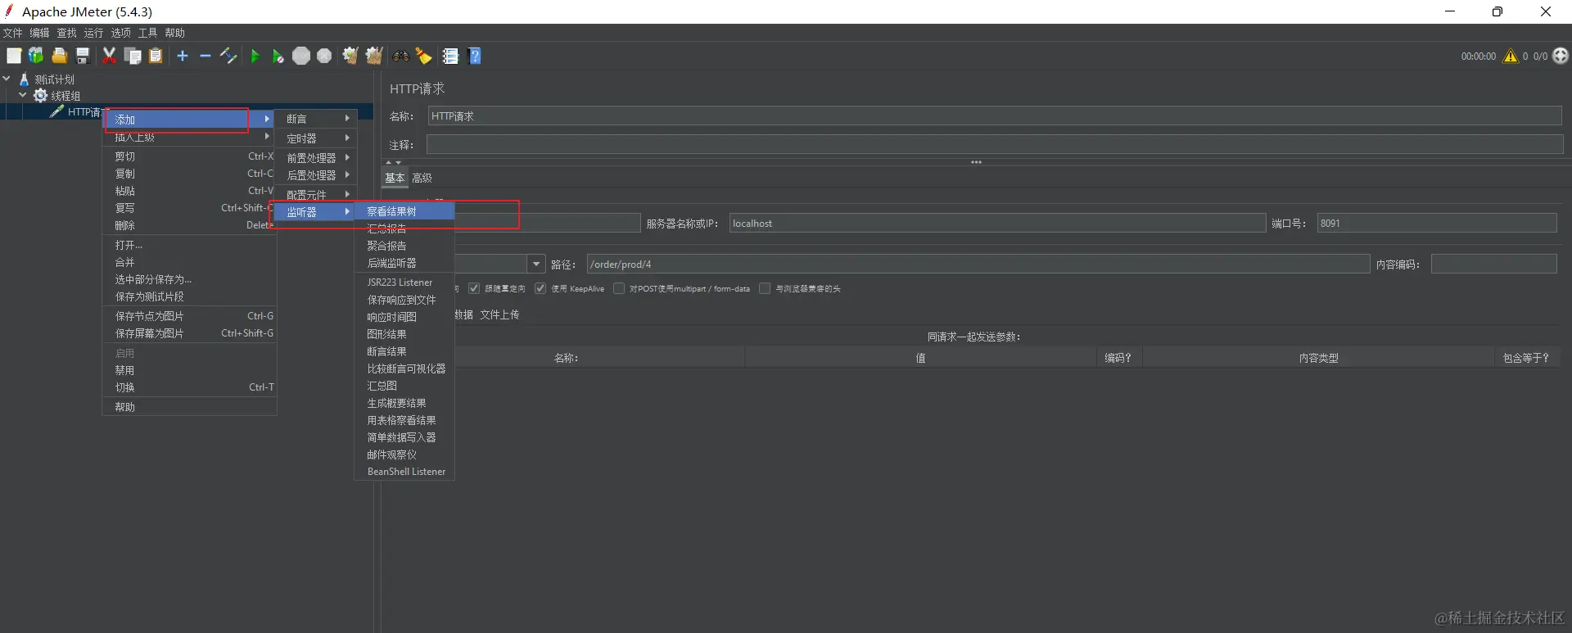Click the Copy icon in toolbar
1572x633 pixels.
(133, 56)
